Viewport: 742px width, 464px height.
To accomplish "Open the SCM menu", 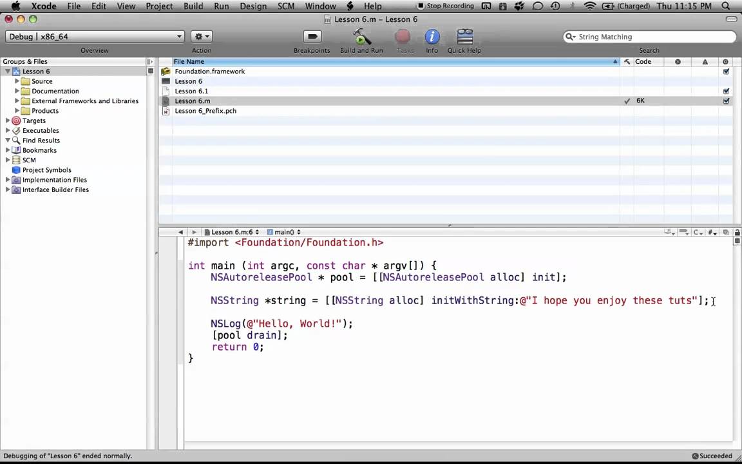I will (286, 6).
